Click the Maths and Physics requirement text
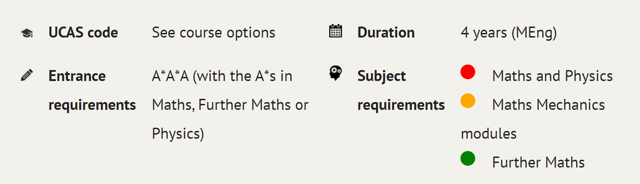The height and width of the screenshot is (184, 640). point(552,76)
